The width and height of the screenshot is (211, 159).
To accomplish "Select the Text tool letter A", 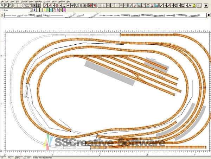I will [190, 6].
